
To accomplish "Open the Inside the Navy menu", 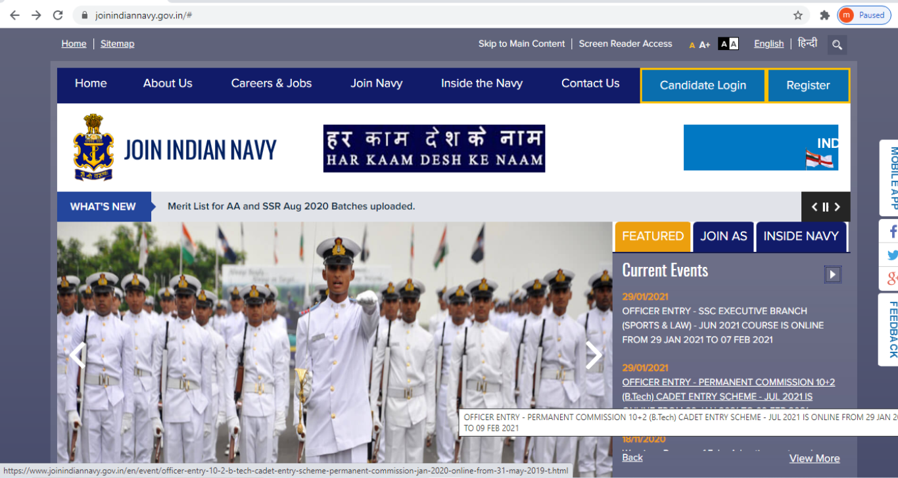I will pyautogui.click(x=482, y=84).
